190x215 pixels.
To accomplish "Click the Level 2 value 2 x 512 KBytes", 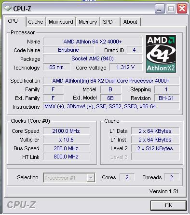I will point(155,148).
